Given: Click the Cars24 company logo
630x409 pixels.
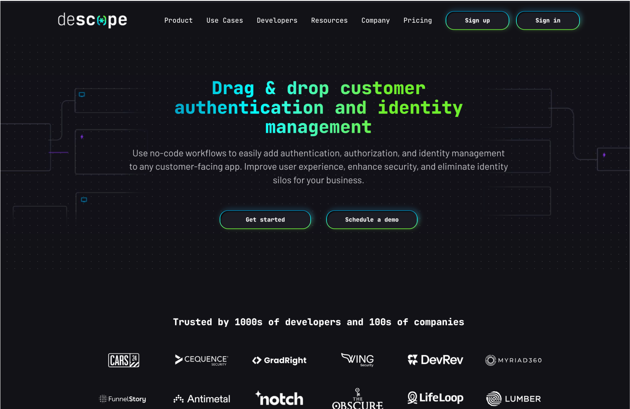Looking at the screenshot, I should pos(124,360).
